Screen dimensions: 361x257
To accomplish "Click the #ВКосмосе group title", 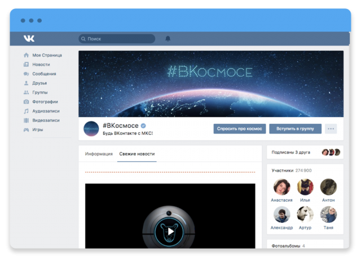I will pyautogui.click(x=120, y=125).
